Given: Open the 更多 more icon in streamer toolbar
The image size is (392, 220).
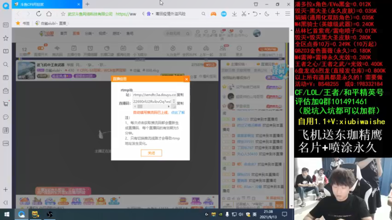Looking at the screenshot, I should [x=239, y=51].
